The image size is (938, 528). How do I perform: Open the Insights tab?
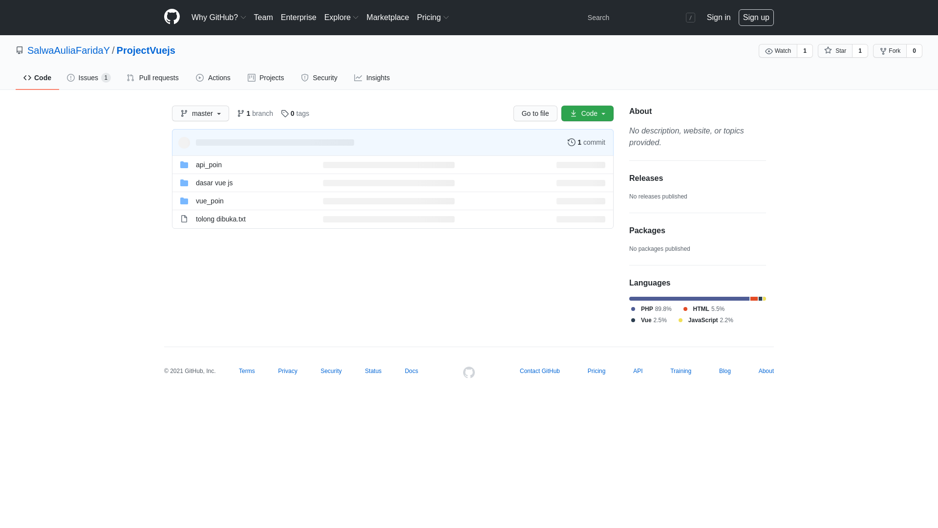[372, 78]
